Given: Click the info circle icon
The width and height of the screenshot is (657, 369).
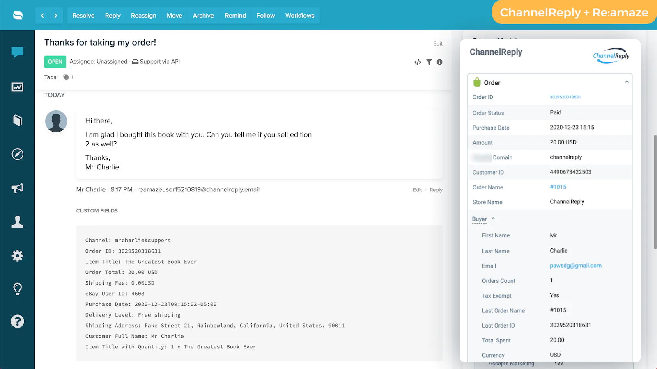Looking at the screenshot, I should (x=439, y=62).
